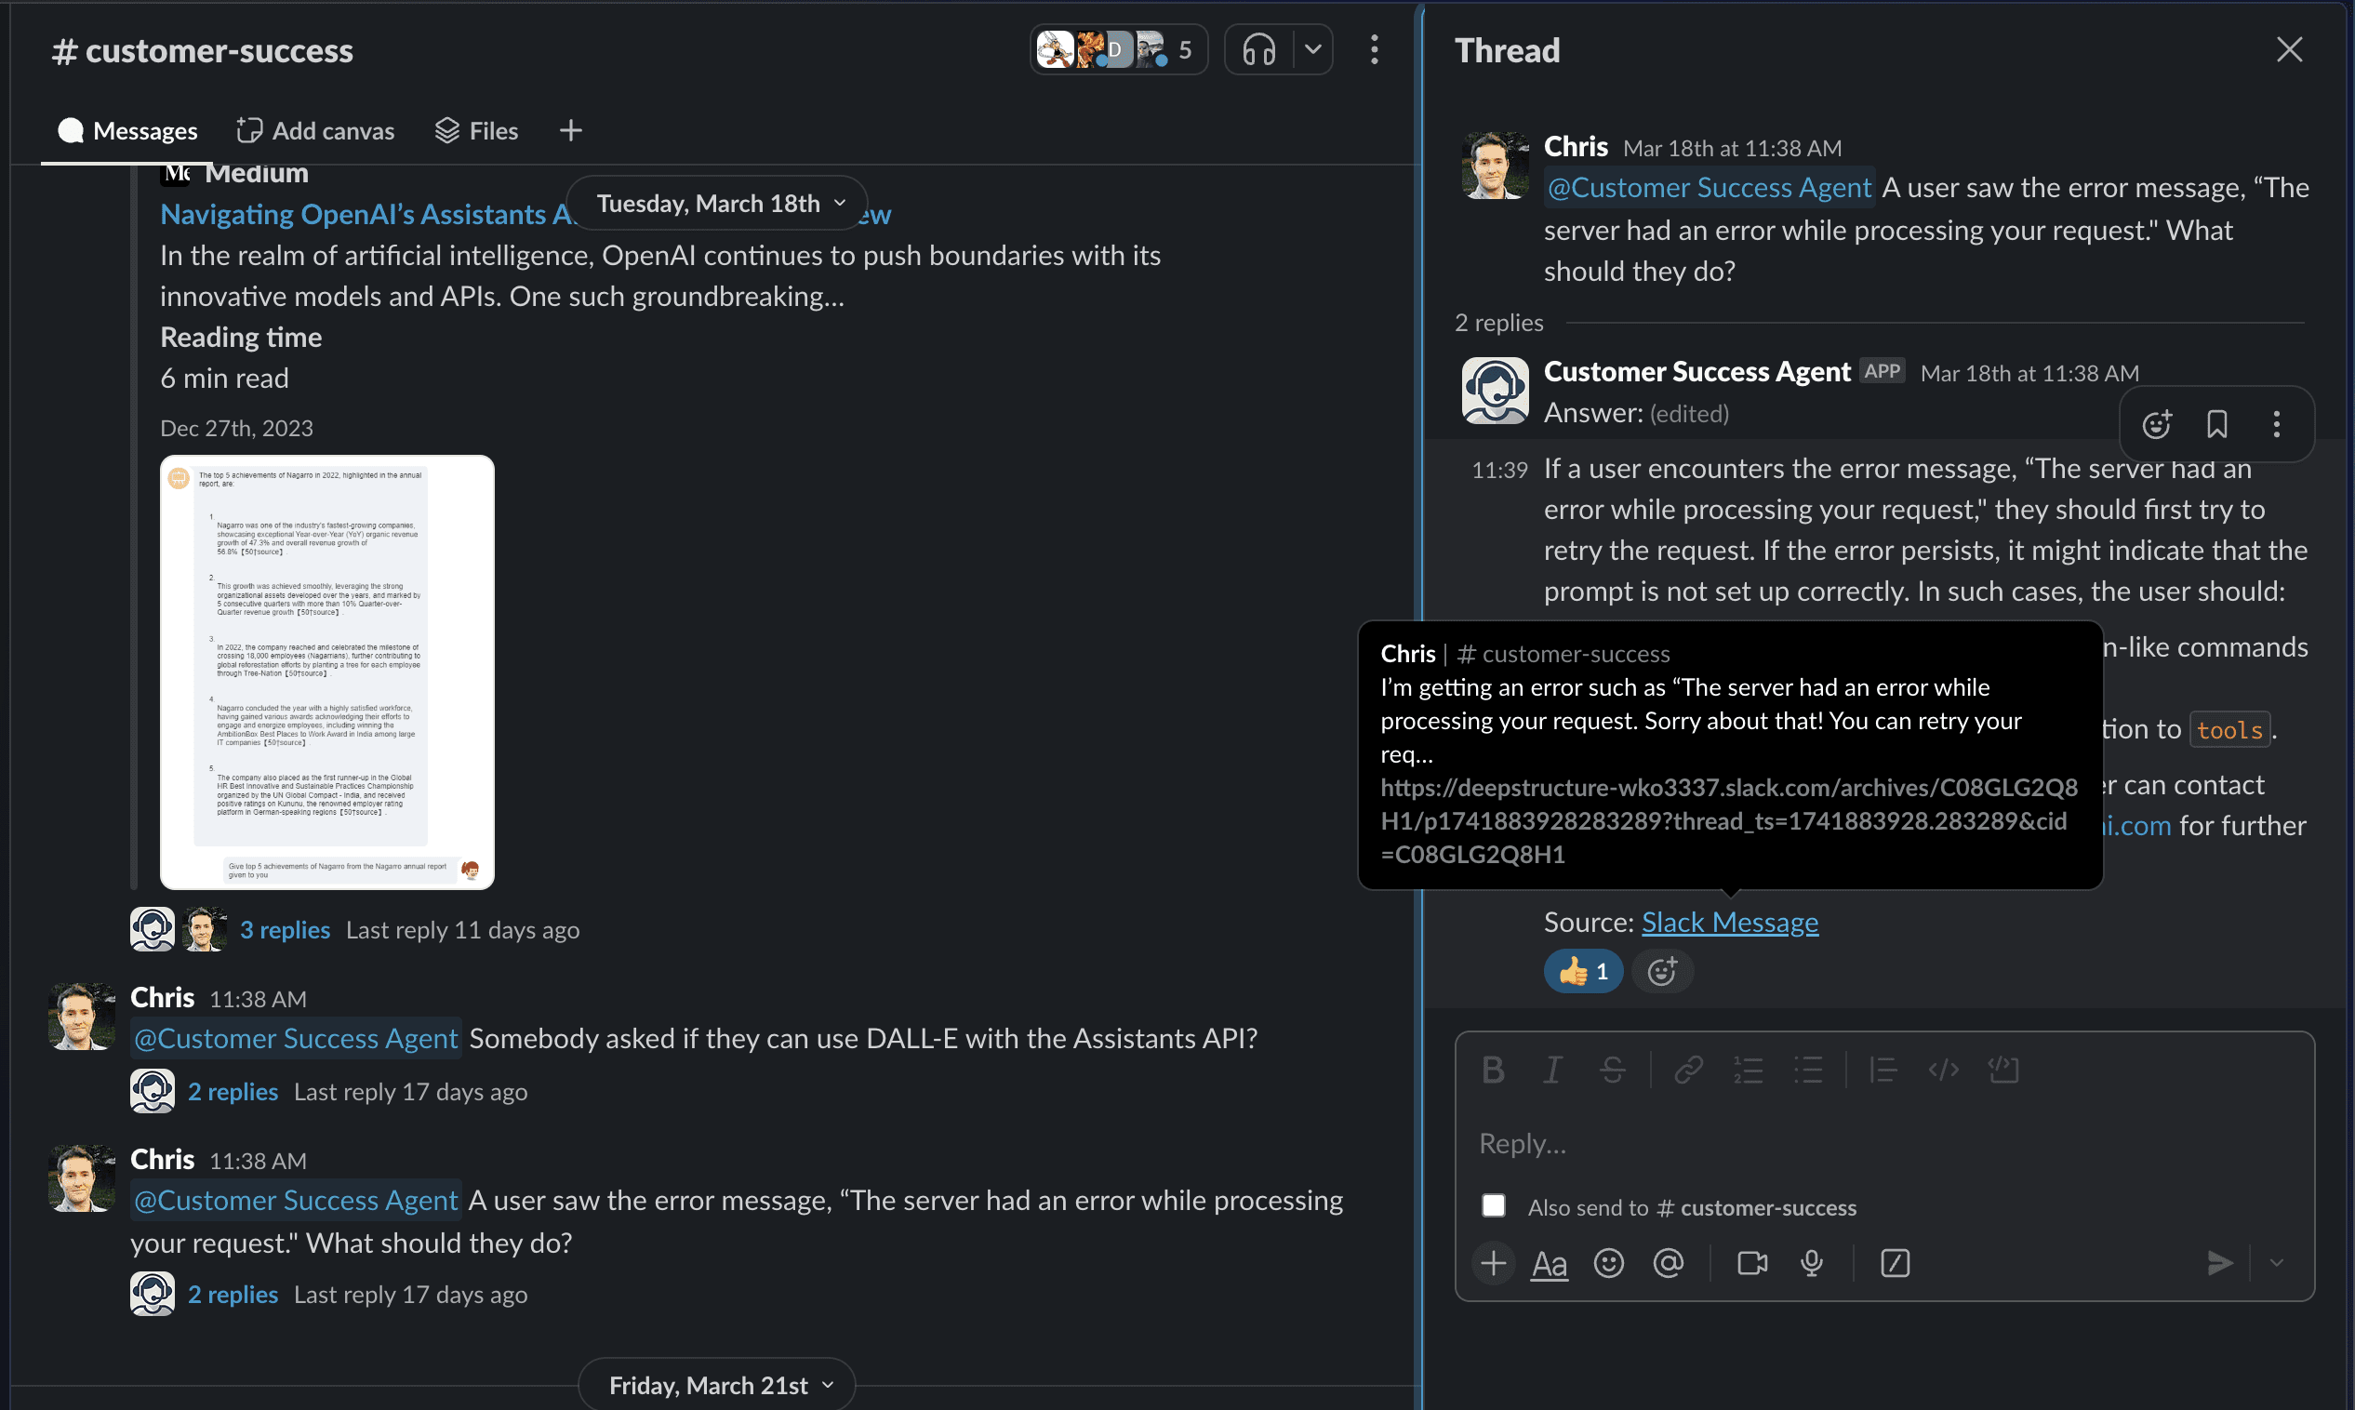
Task: Apply bold formatting in reply composer
Action: pos(1493,1071)
